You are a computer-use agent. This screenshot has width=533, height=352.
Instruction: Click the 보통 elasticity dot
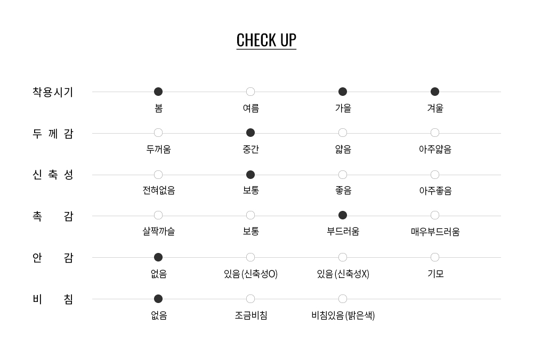tap(251, 175)
